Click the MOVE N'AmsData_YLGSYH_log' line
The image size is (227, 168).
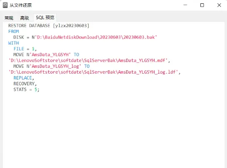click(x=51, y=66)
